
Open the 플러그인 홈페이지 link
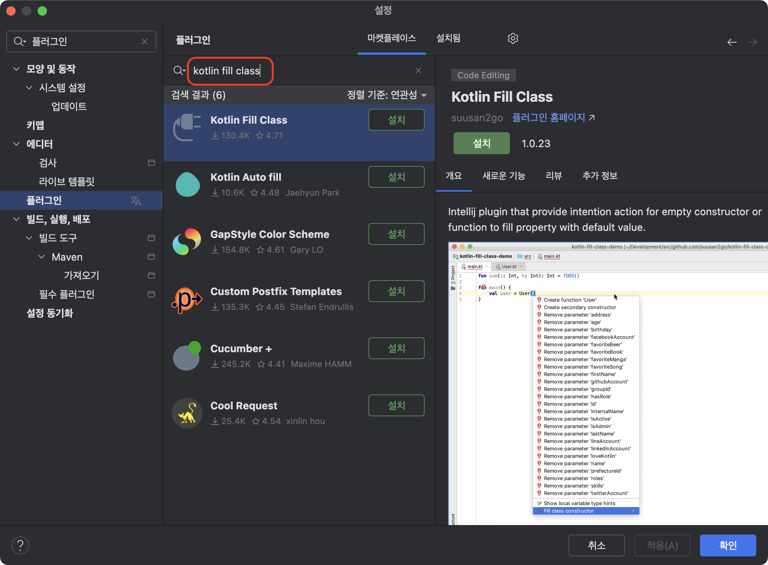(553, 117)
